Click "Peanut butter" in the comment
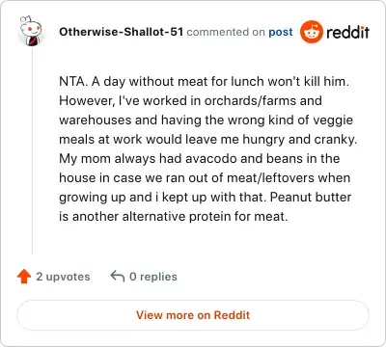 tap(311, 197)
